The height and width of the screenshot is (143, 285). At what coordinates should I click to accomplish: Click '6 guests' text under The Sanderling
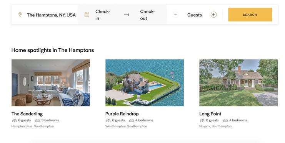pos(25,120)
